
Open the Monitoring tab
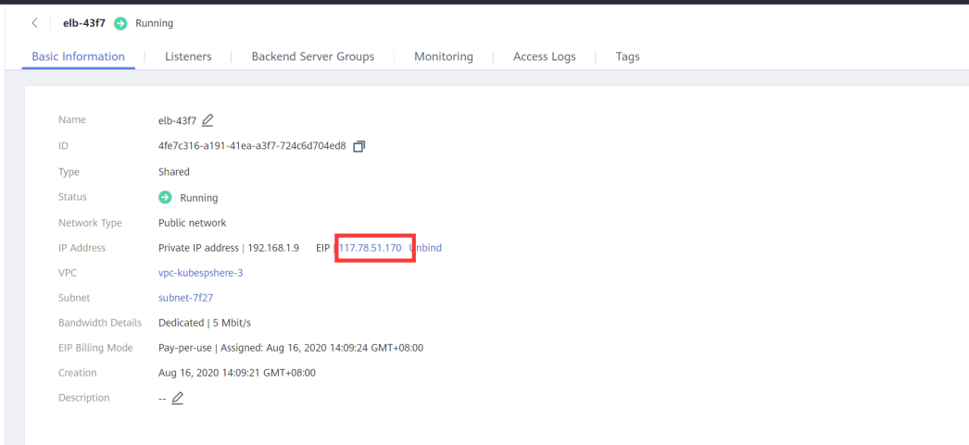[x=443, y=56]
